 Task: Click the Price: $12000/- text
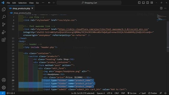click(75, 77)
